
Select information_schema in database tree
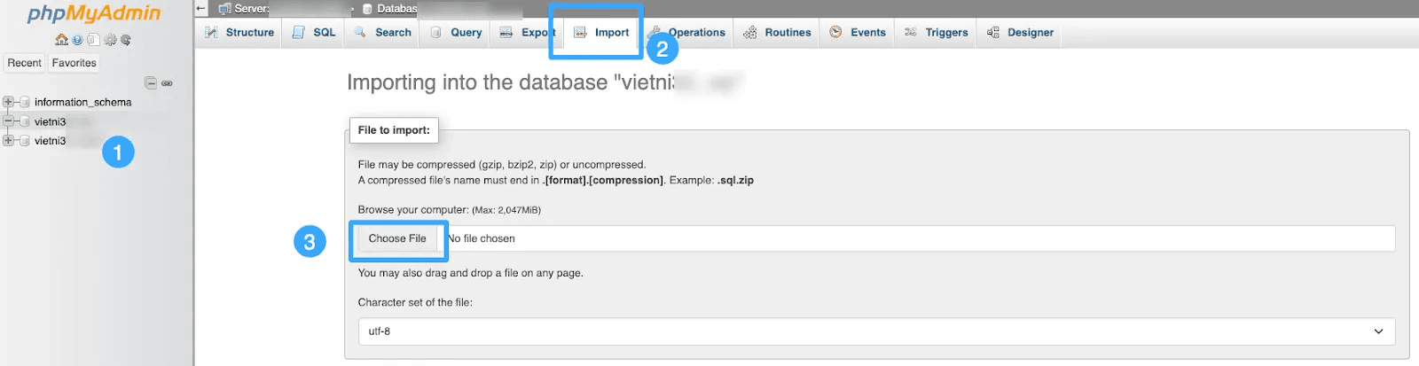tap(82, 102)
